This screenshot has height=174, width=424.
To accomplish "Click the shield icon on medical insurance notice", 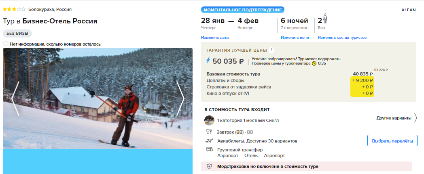I will pos(209,166).
